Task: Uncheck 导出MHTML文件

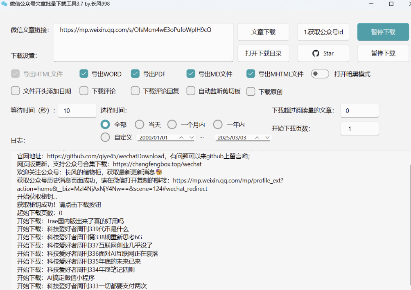Action: pos(251,74)
